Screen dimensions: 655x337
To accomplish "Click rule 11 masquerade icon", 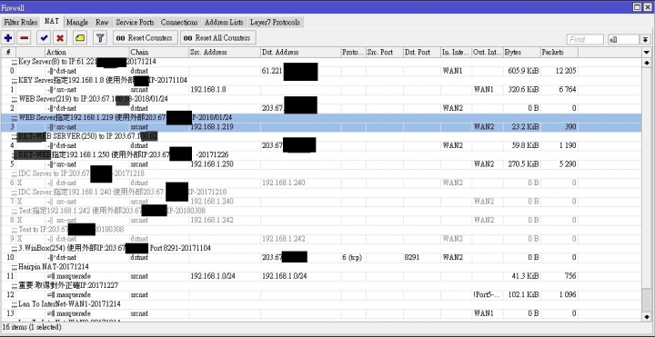I will point(51,276).
